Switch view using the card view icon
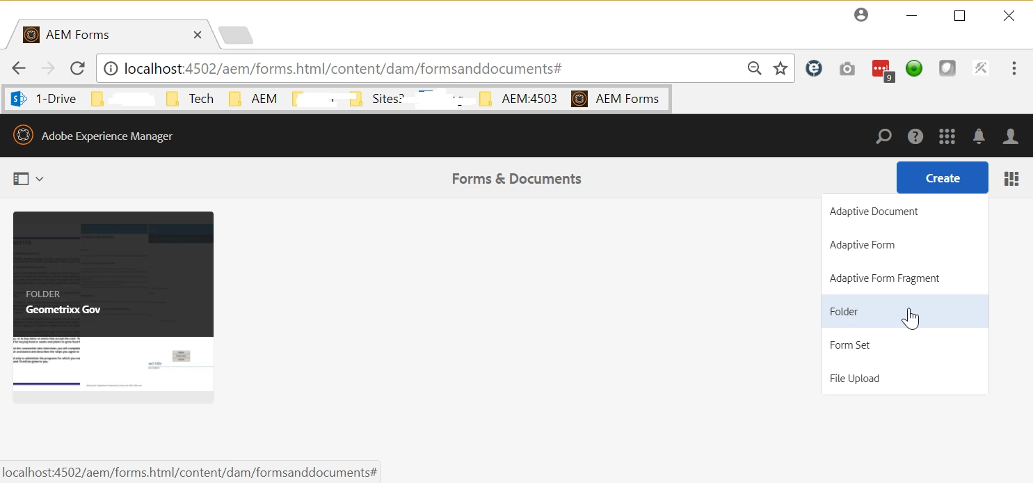Image resolution: width=1033 pixels, height=483 pixels. [x=1011, y=179]
